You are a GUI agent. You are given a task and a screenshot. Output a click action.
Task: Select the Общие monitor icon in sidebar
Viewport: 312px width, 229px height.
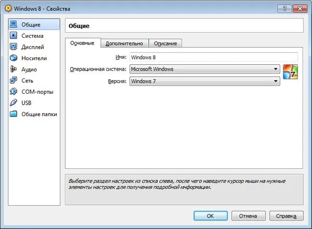[x=14, y=24]
